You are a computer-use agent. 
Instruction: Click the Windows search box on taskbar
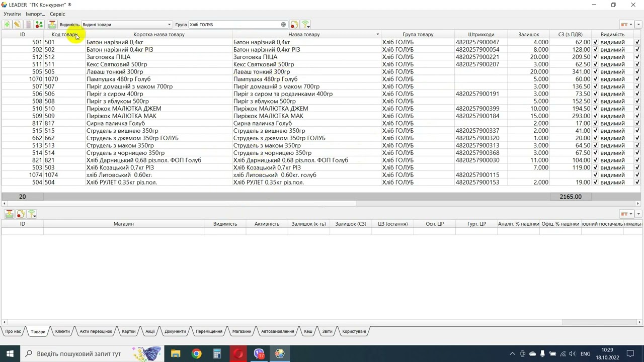pos(92,353)
